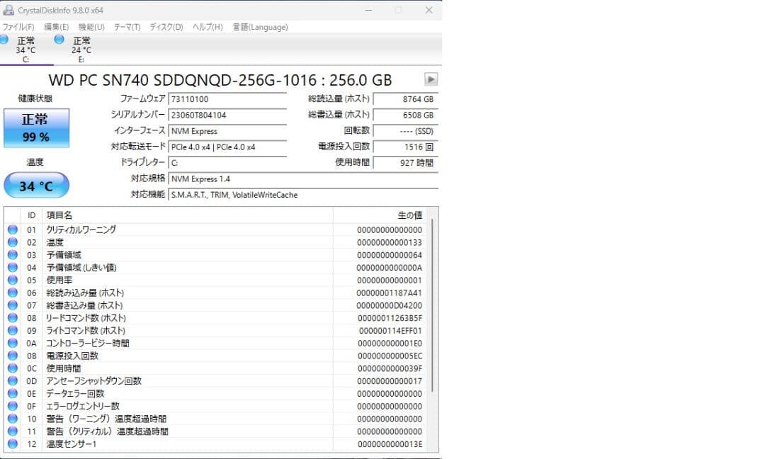Open the ファイル(F) menu
This screenshot has height=459, width=765.
[18, 27]
